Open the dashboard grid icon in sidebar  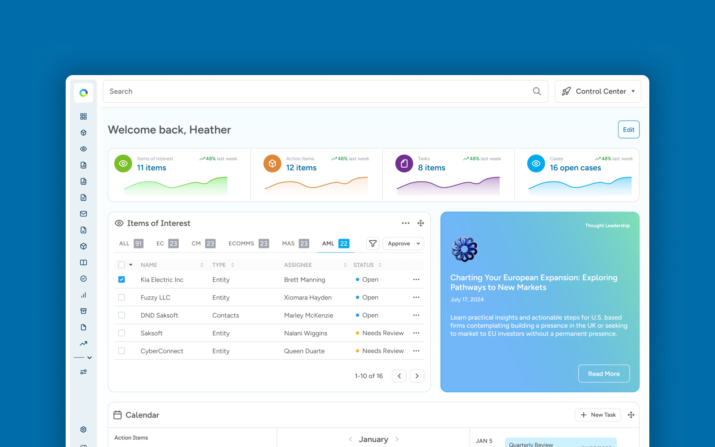84,117
